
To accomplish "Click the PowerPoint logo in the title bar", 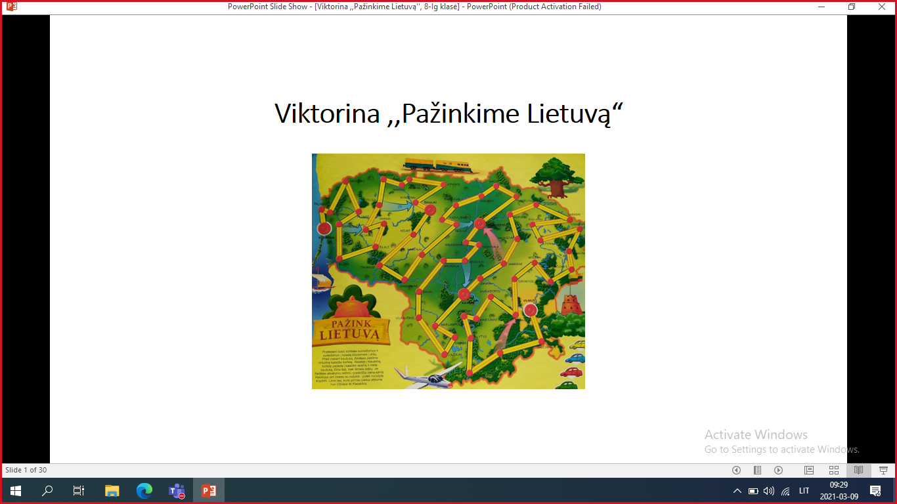I will point(11,7).
